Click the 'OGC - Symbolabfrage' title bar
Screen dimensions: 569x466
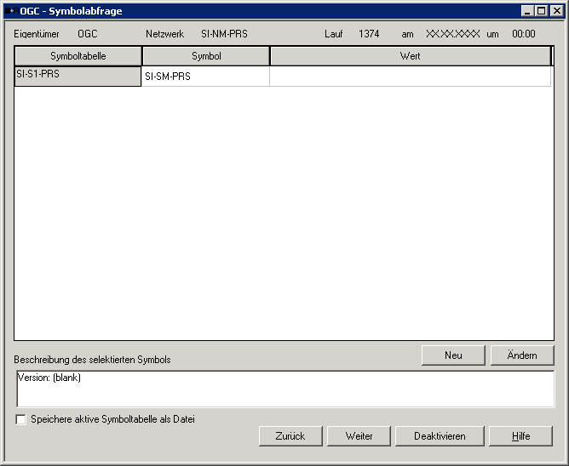tap(256, 11)
